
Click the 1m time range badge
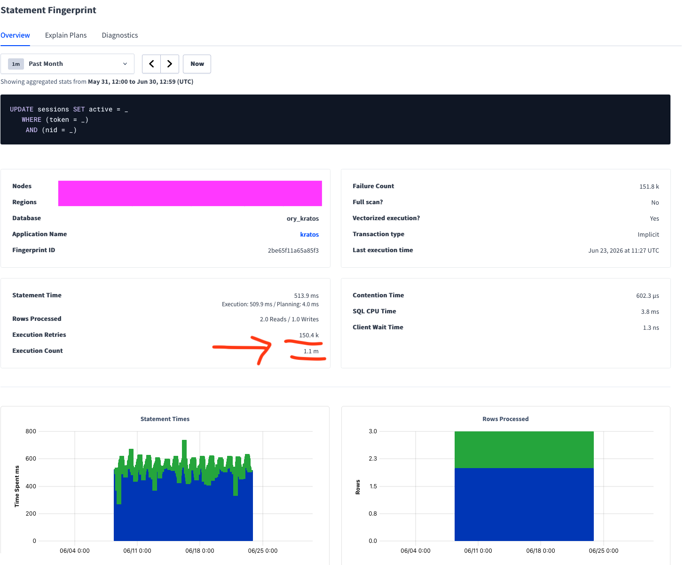coord(16,64)
